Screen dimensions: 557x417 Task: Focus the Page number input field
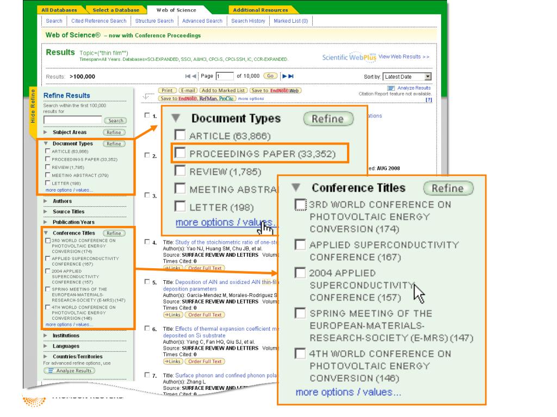click(x=225, y=76)
